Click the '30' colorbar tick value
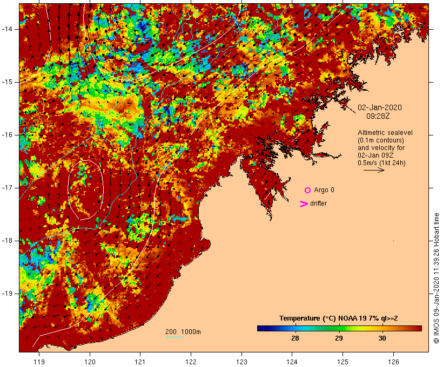Viewport: 443px width, 367px height. (x=382, y=338)
